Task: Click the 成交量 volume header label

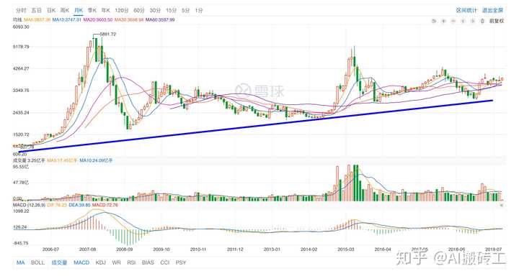Action: (x=19, y=160)
